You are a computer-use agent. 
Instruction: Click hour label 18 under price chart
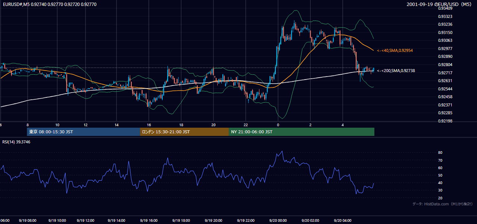pyautogui.click(x=181, y=125)
